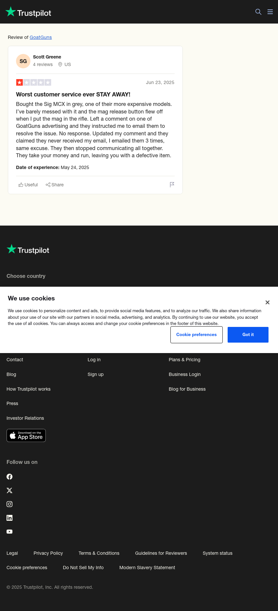The width and height of the screenshot is (278, 611).
Task: Open the GoatGuns company link
Action: point(41,37)
